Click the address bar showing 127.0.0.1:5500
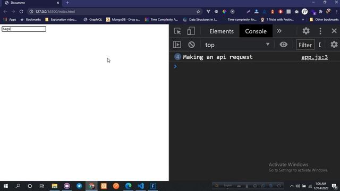Screen dimensions: 340x191 click(115, 12)
